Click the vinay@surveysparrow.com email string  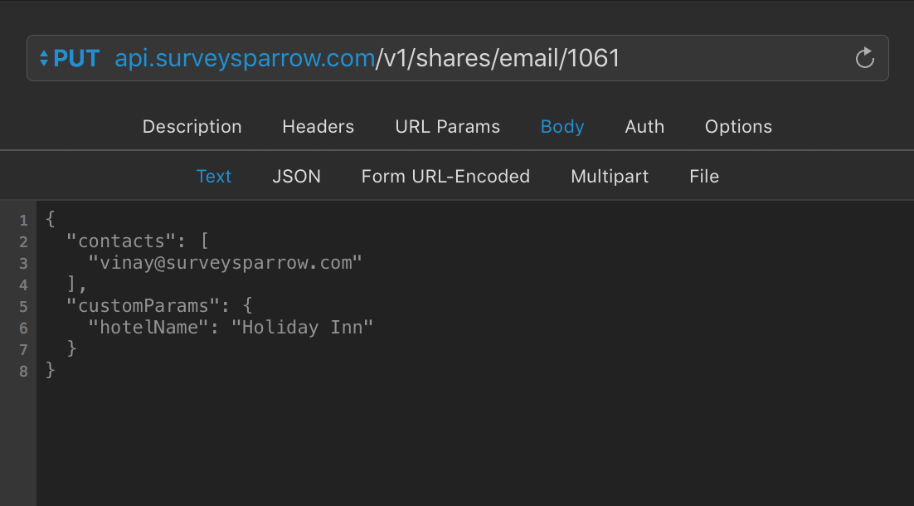click(x=226, y=263)
